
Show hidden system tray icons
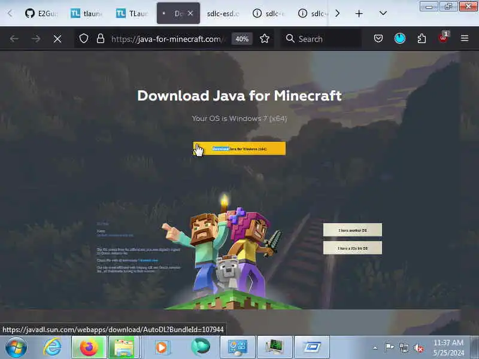[x=375, y=348]
